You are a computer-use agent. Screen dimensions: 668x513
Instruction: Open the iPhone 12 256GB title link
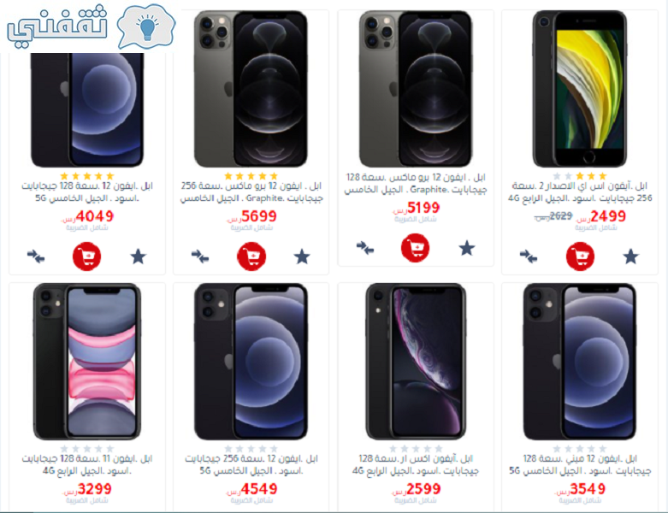pos(251,464)
